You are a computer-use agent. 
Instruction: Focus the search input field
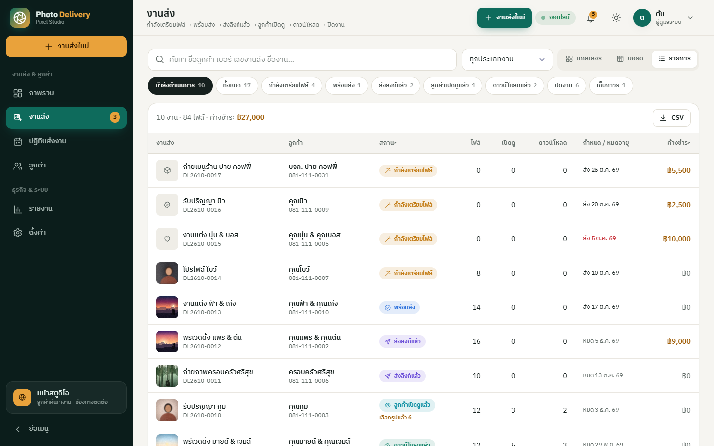click(x=302, y=59)
